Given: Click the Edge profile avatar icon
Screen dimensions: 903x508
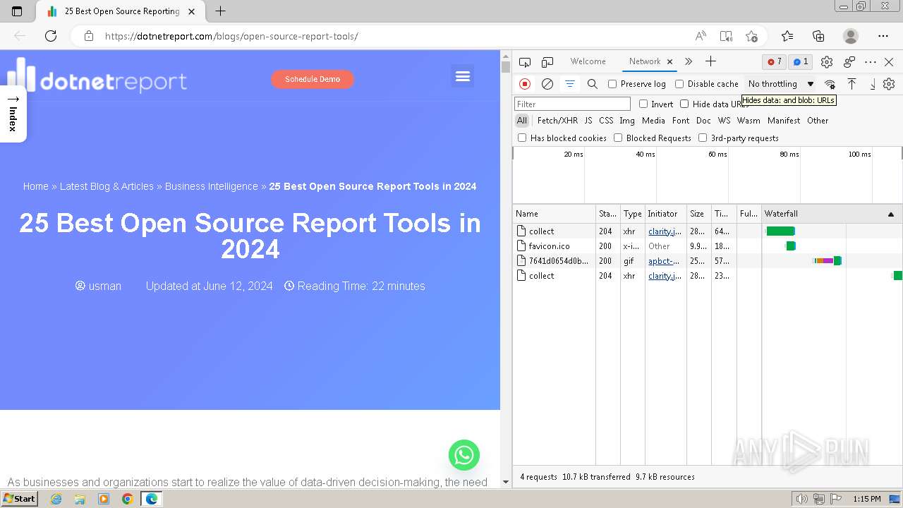Looking at the screenshot, I should (851, 36).
